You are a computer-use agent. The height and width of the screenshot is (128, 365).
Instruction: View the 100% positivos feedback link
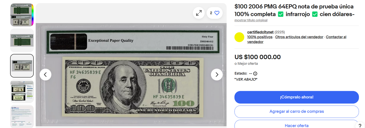(x=260, y=37)
